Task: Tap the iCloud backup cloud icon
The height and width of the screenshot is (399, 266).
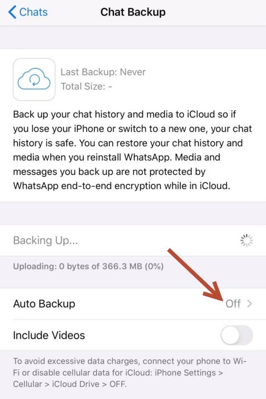Action: [x=34, y=80]
